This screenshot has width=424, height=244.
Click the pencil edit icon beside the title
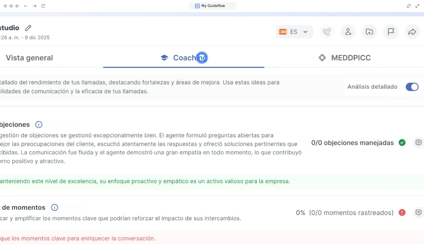pyautogui.click(x=28, y=28)
